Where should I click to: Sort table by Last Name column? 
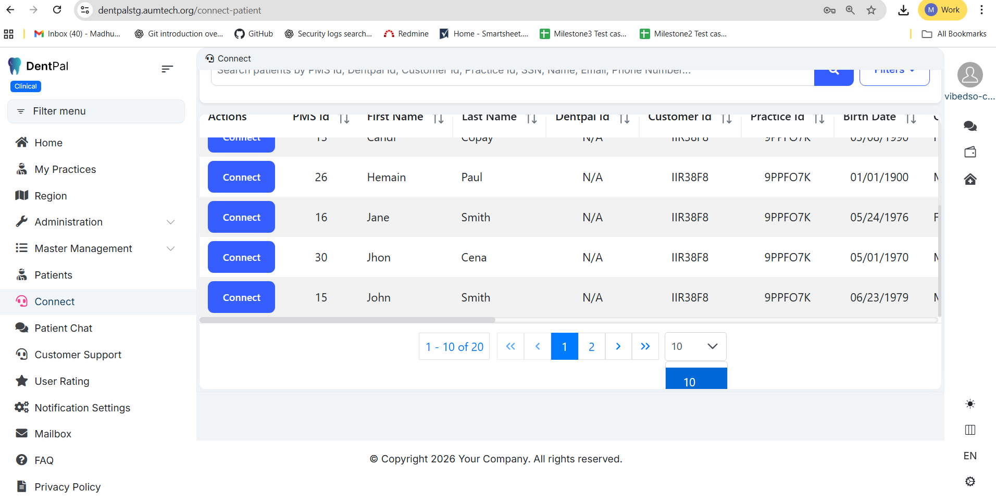pos(531,119)
